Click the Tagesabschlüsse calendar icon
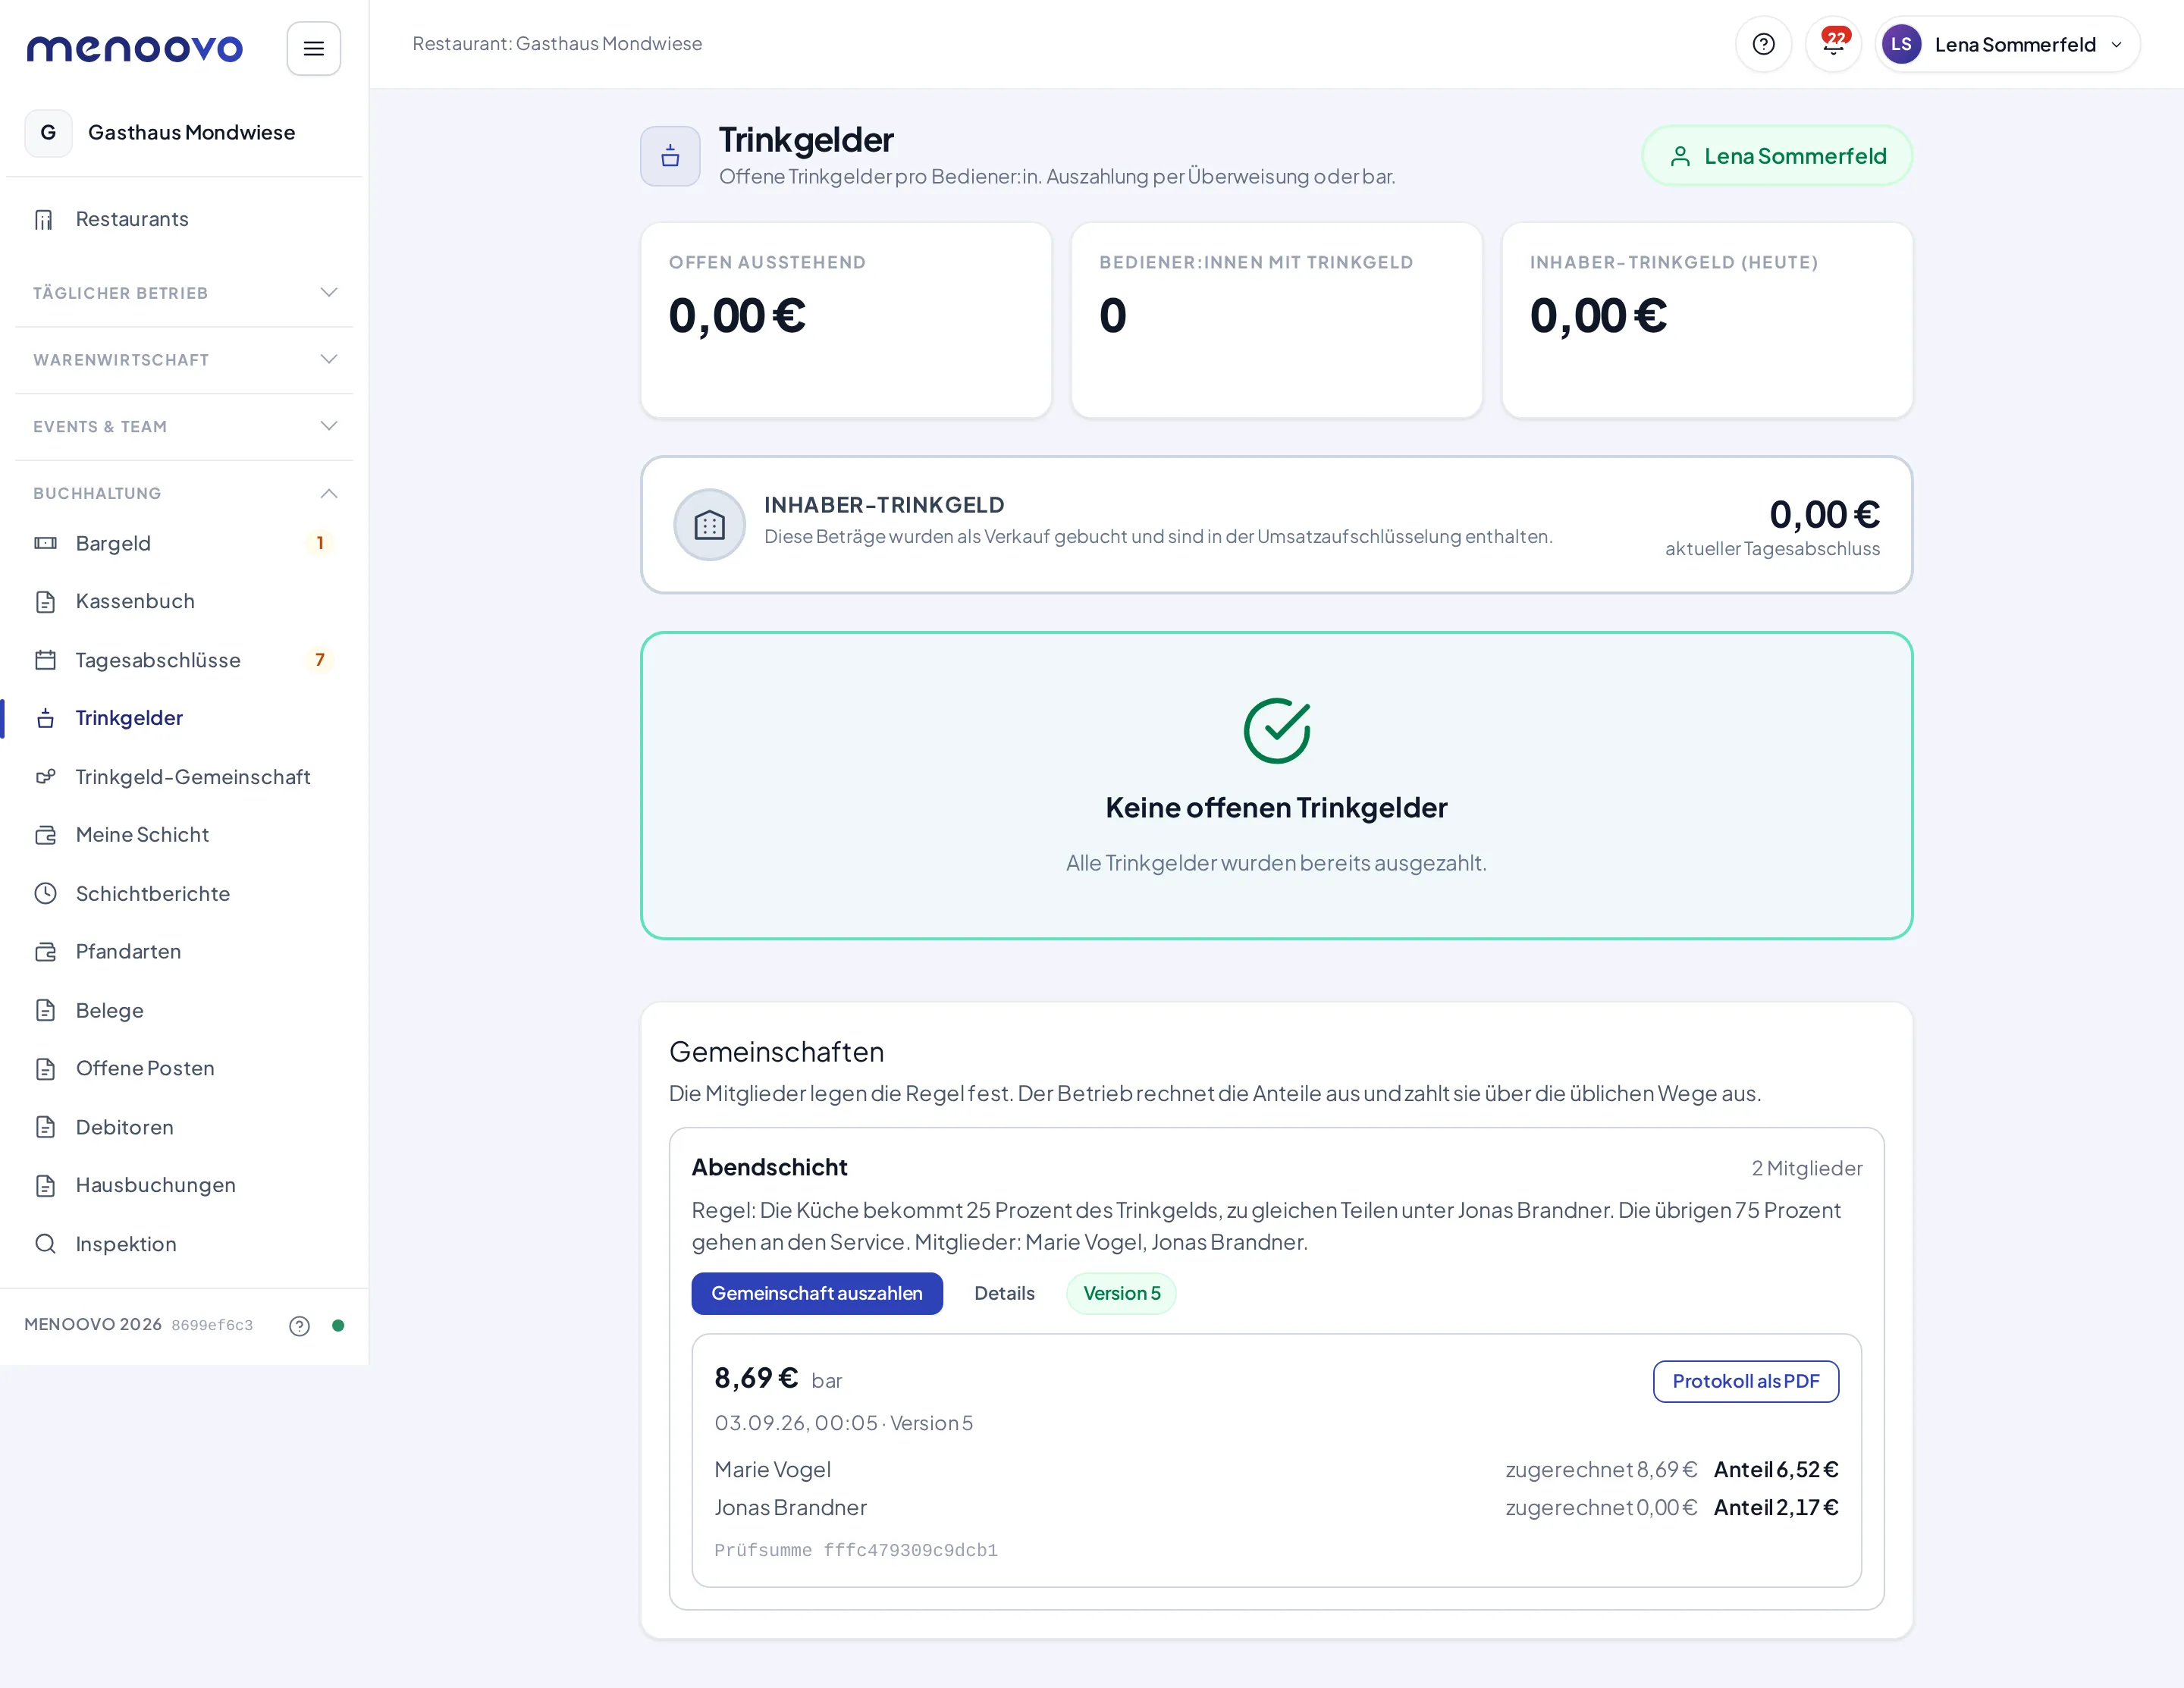 [45, 660]
